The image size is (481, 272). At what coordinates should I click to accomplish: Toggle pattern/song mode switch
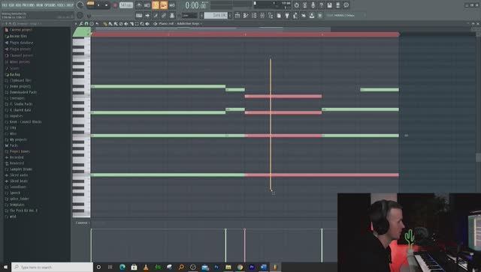(90, 4)
